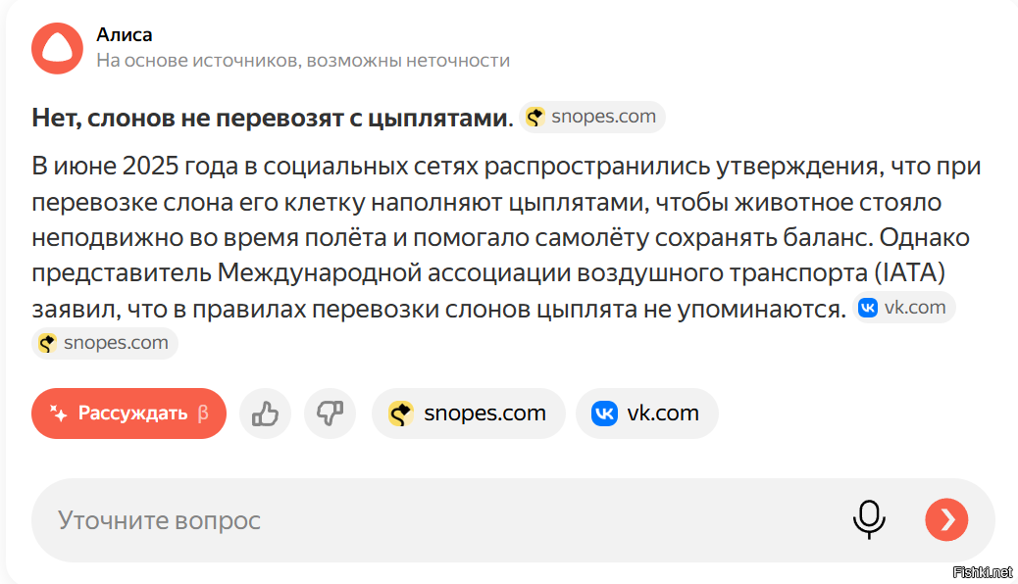1018x584 pixels.
Task: Click the 'Алиса' assistant name
Action: [x=124, y=34]
